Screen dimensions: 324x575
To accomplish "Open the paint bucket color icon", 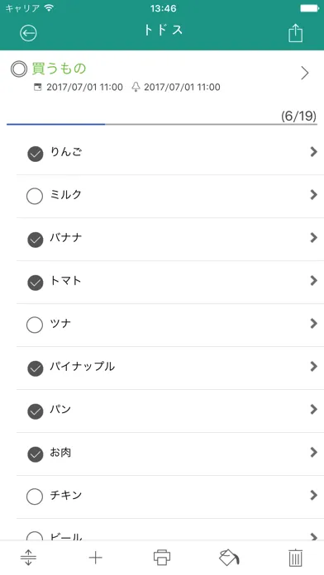I will tap(229, 558).
